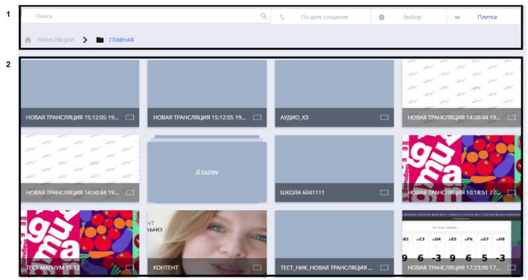Click the ГЛАВНАЯ folder icon
The image size is (528, 280).
[x=100, y=40]
